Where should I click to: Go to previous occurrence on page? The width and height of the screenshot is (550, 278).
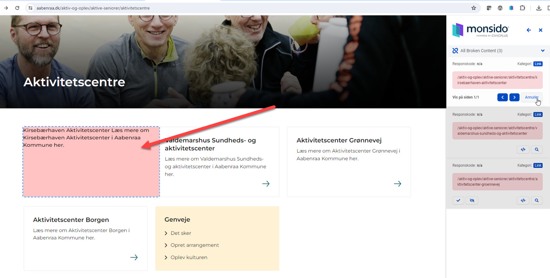502,97
